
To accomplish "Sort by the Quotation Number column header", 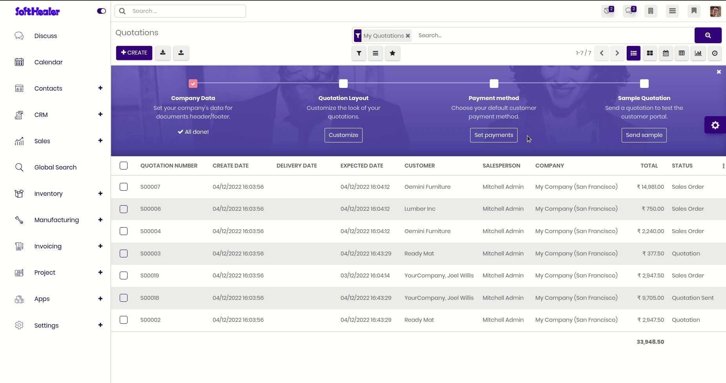I will (x=169, y=166).
